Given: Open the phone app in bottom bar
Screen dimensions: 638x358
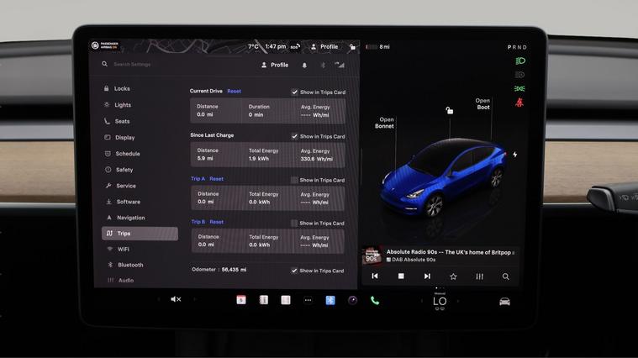Looking at the screenshot, I should [375, 300].
